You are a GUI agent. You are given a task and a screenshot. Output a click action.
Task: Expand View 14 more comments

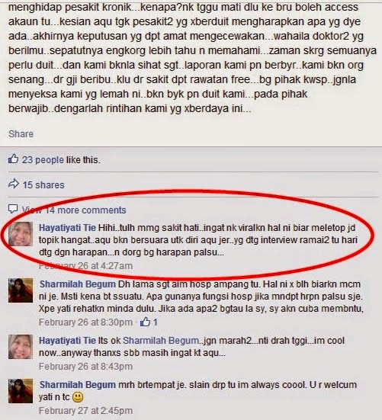click(x=74, y=210)
